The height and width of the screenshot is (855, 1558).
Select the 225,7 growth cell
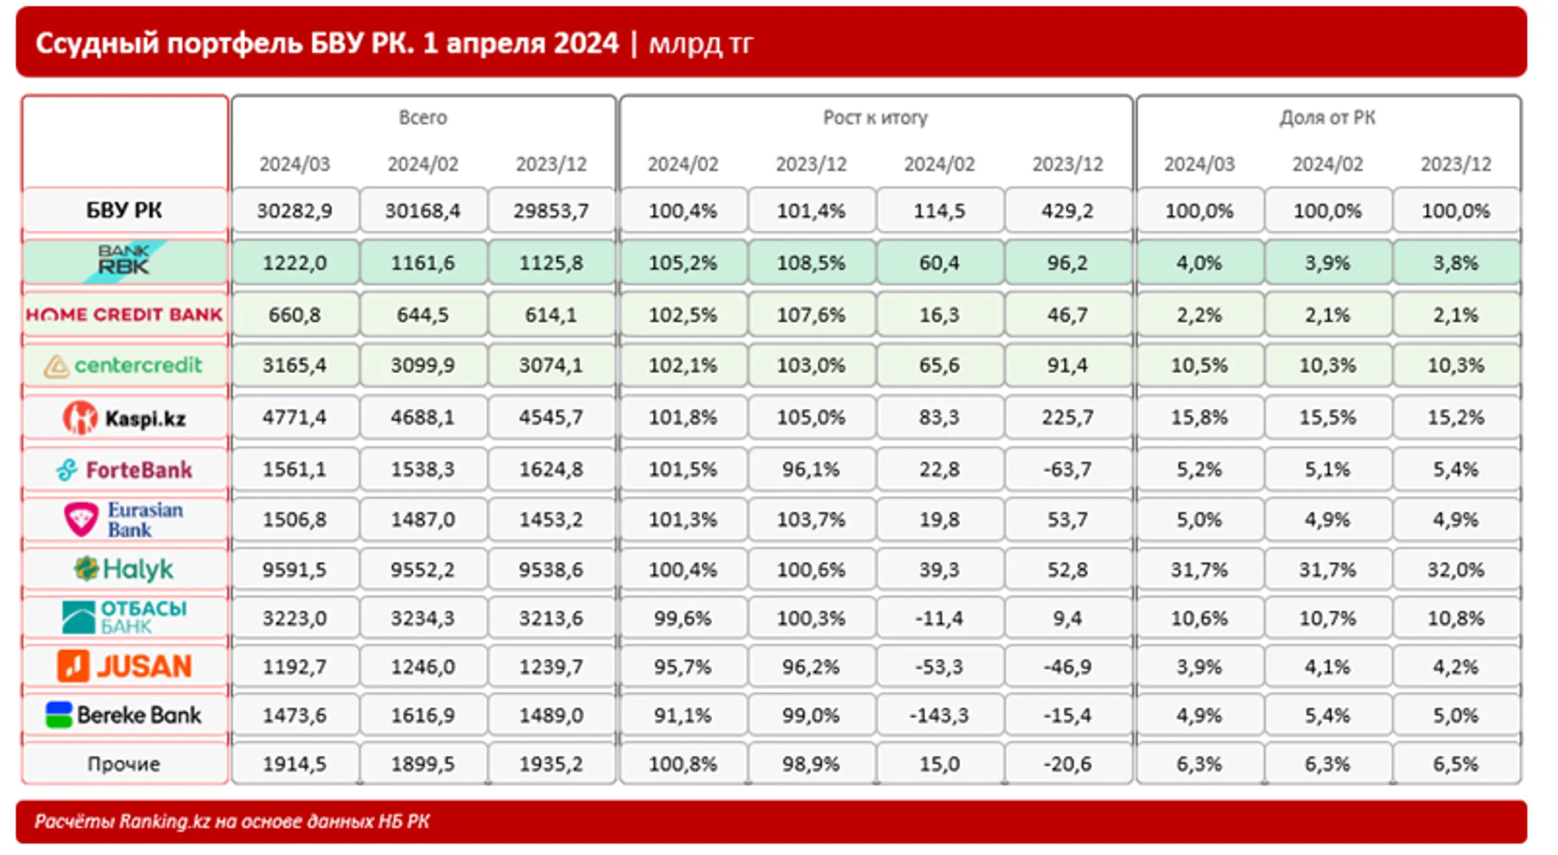point(1068,417)
